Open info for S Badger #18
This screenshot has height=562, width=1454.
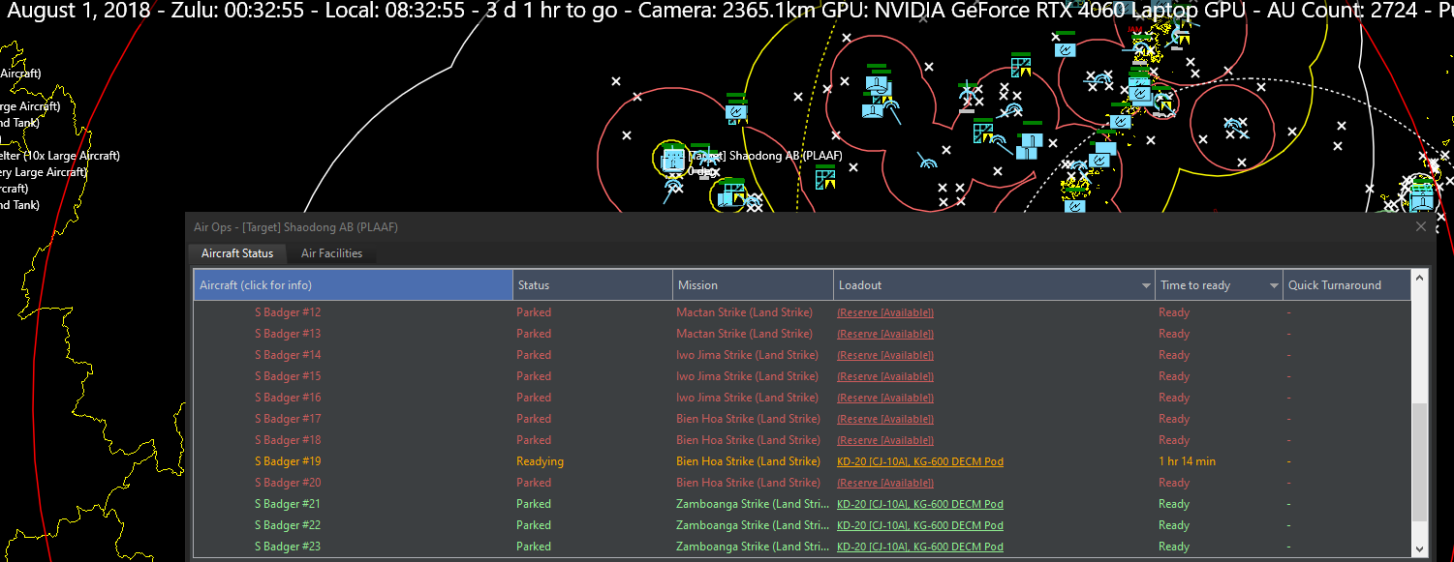tap(288, 440)
